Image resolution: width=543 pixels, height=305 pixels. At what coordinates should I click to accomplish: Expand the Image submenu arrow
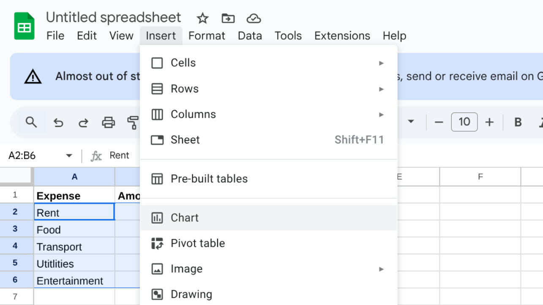click(x=382, y=269)
